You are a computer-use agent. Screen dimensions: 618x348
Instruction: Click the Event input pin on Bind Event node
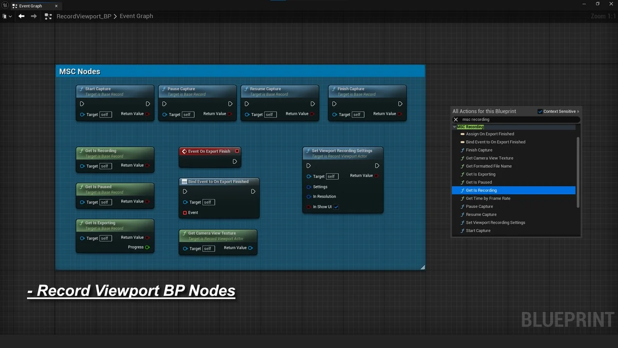tap(185, 213)
